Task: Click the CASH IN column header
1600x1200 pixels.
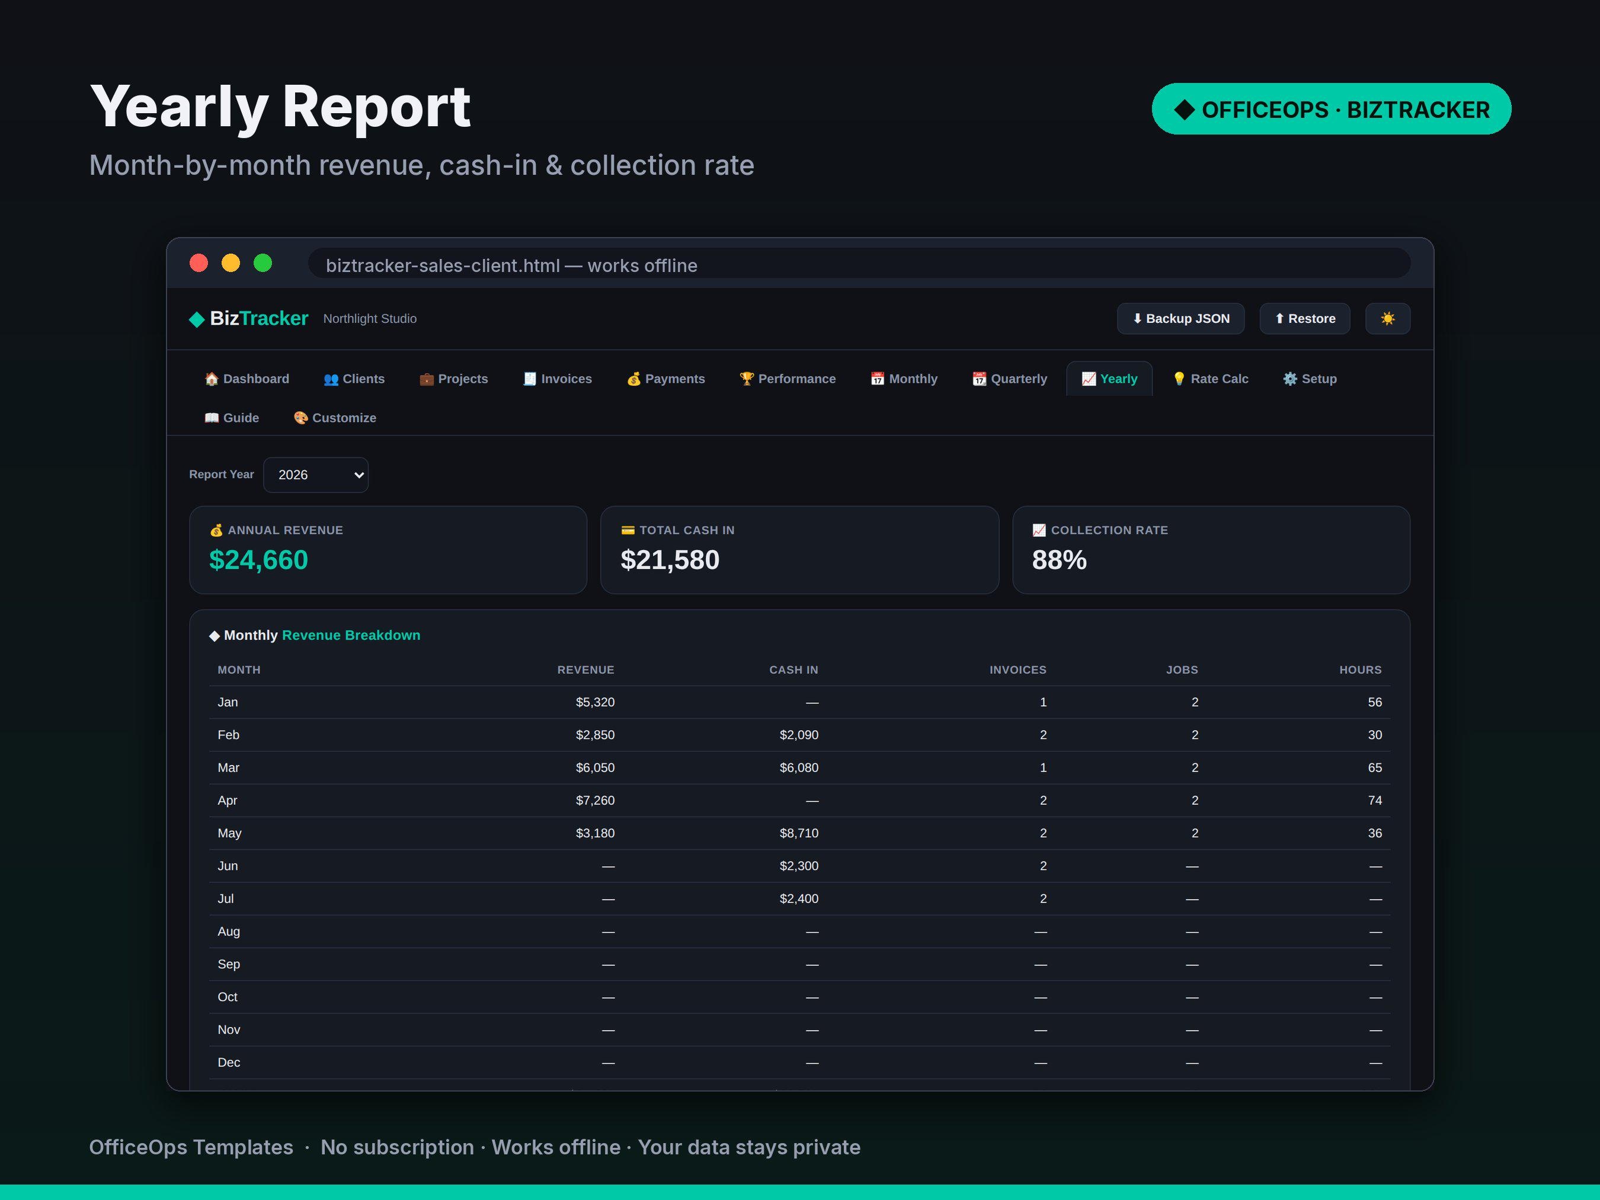Action: [793, 670]
